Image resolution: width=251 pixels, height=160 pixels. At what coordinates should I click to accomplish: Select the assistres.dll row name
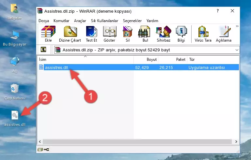click(56, 67)
